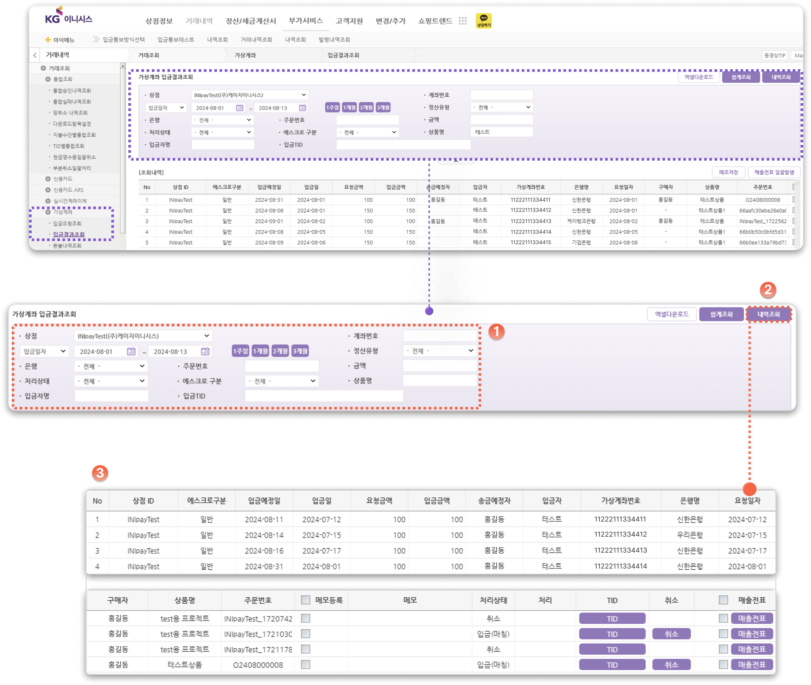
Task: Tick memo checkbox for order O2408000008
Action: (x=306, y=664)
